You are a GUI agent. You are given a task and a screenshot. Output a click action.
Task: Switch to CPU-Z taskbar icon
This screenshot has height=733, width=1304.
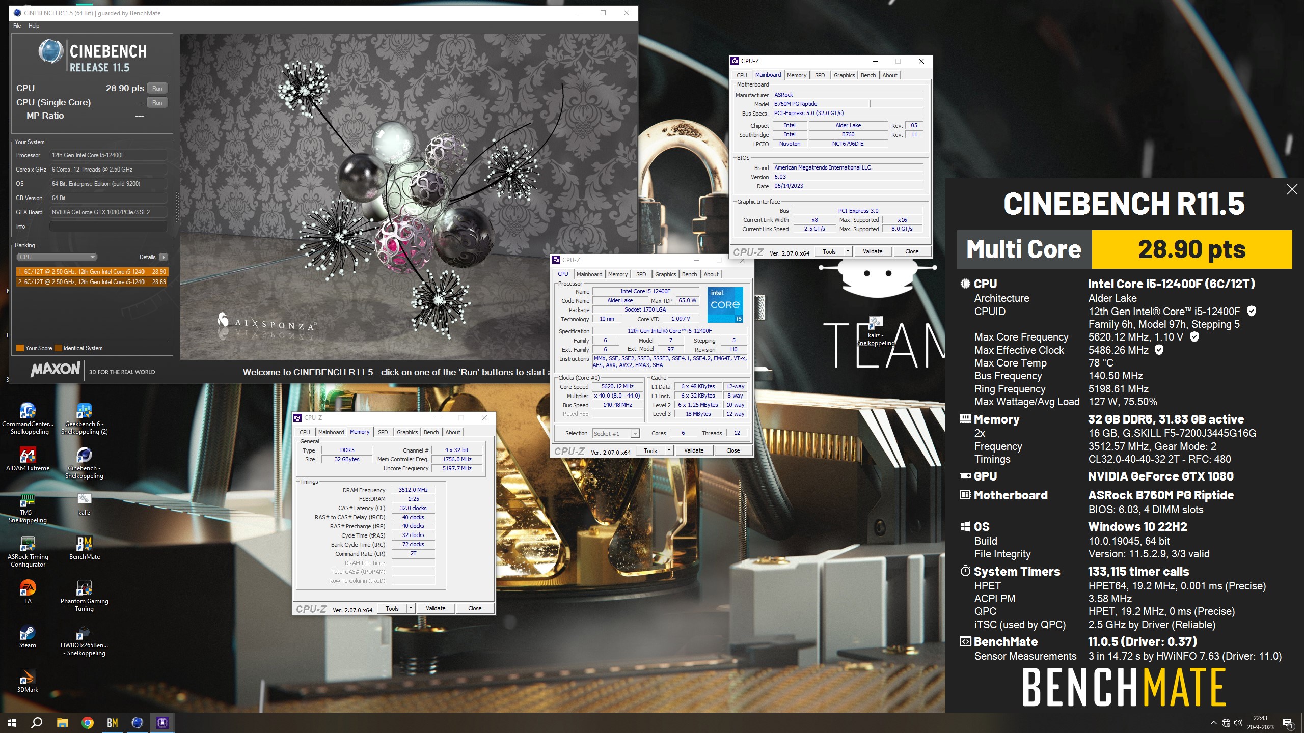coord(162,722)
